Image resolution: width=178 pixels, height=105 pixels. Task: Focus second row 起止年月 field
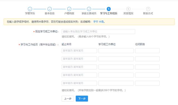point(79,59)
